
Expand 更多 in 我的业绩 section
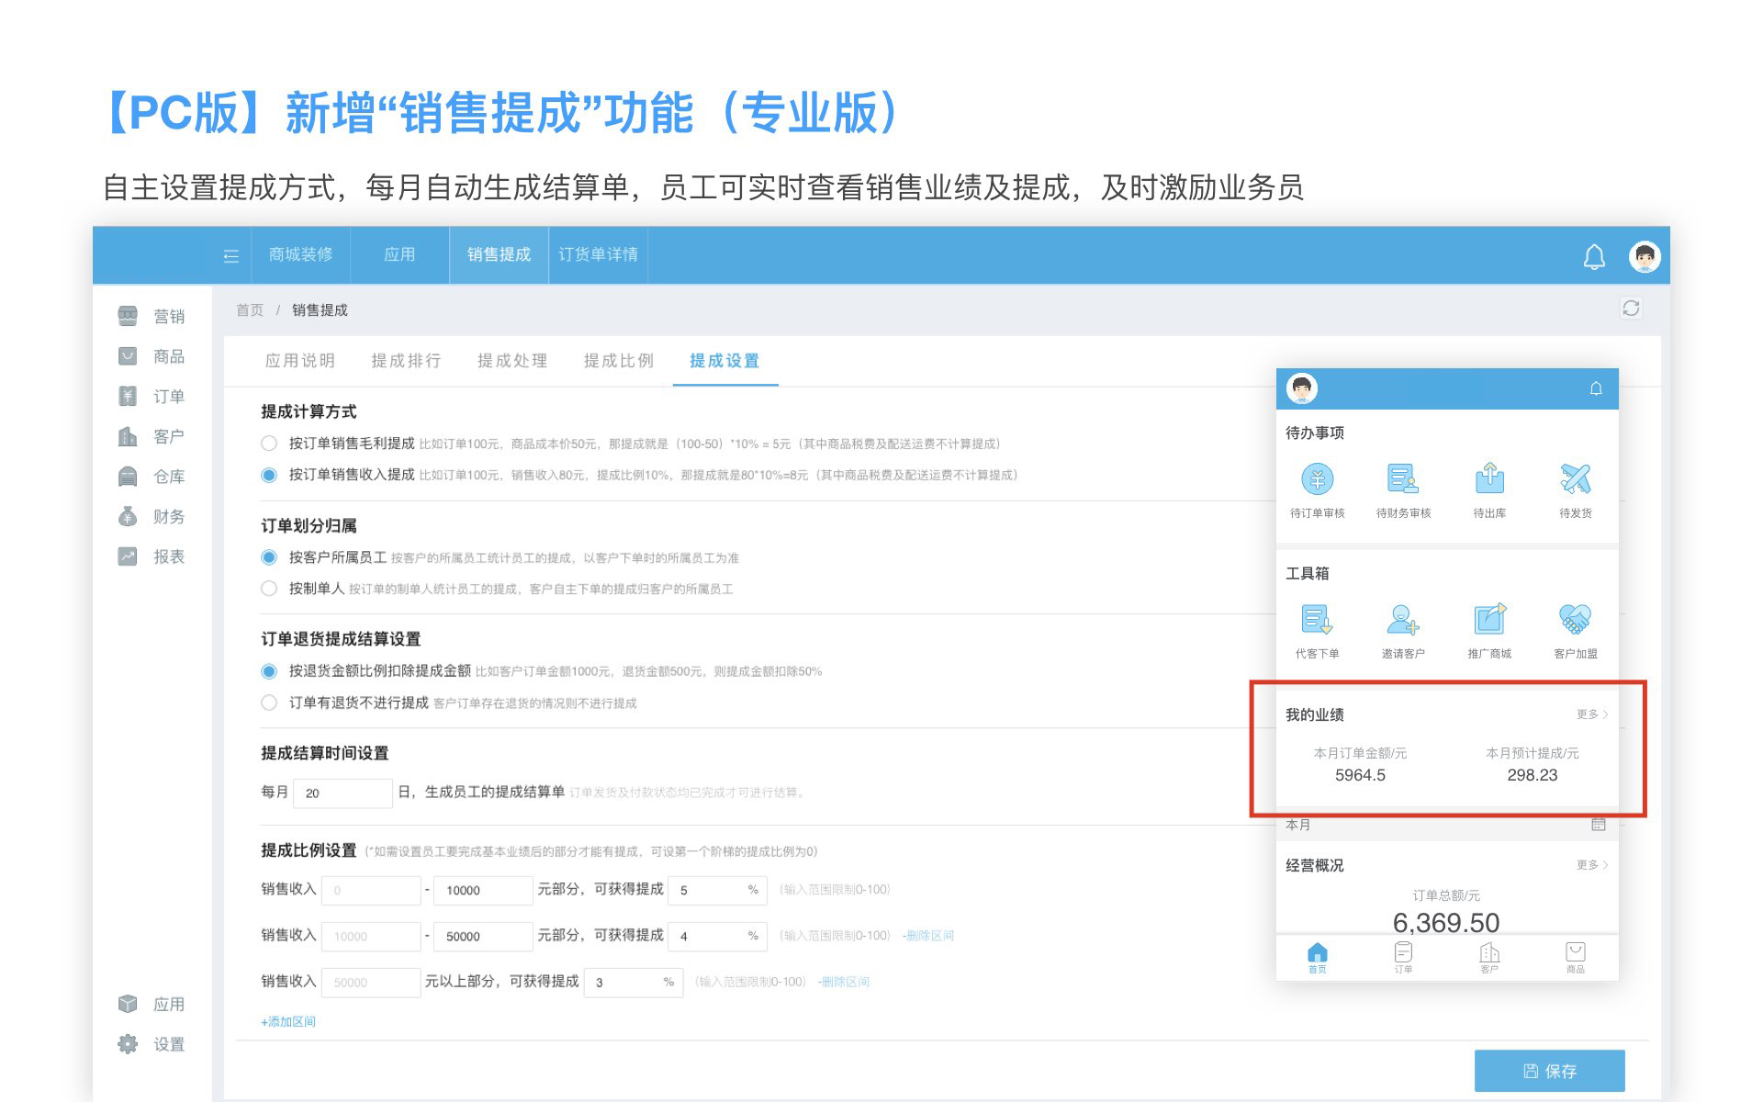pos(1591,714)
